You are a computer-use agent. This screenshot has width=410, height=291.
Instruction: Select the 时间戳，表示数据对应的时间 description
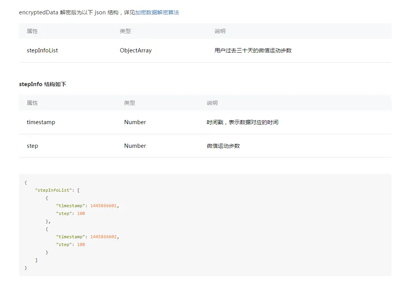tap(242, 122)
